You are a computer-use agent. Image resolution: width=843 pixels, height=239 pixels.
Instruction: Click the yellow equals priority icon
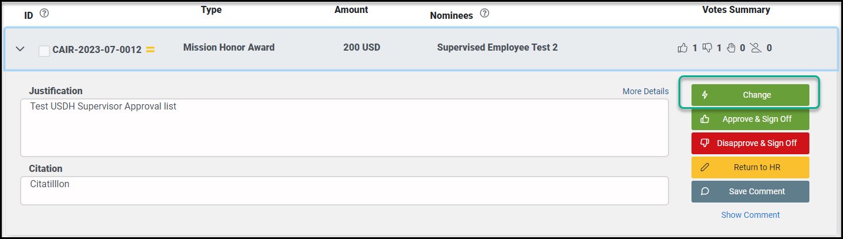tap(150, 50)
